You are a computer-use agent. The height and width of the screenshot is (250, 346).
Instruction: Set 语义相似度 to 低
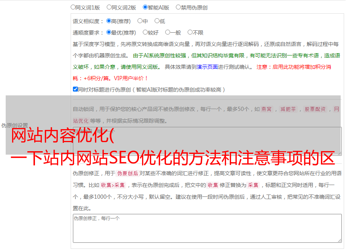pyautogui.click(x=157, y=21)
